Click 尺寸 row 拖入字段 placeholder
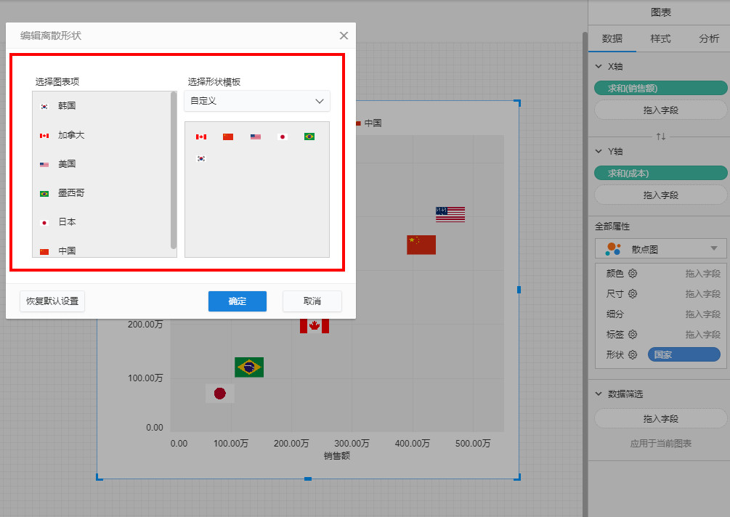730x517 pixels. 702,293
